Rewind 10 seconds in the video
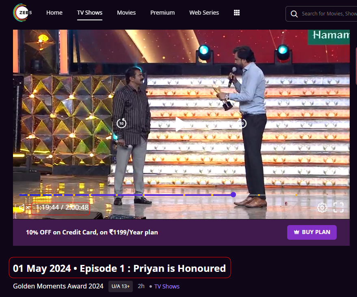This screenshot has height=297, width=357. (121, 123)
